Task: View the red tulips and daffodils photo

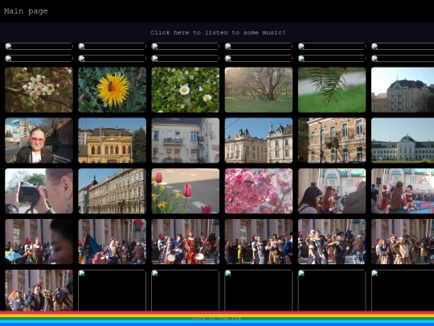Action: click(186, 192)
